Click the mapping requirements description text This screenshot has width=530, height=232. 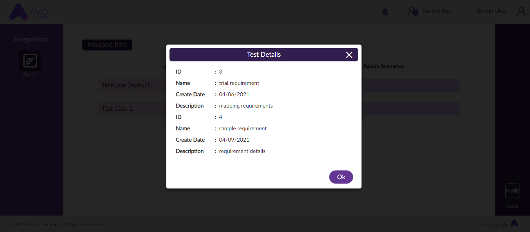pyautogui.click(x=246, y=106)
